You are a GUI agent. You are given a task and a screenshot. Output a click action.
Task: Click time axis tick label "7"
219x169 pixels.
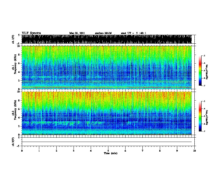[143, 151]
